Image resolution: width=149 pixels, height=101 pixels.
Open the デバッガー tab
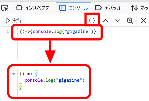pyautogui.click(x=109, y=8)
